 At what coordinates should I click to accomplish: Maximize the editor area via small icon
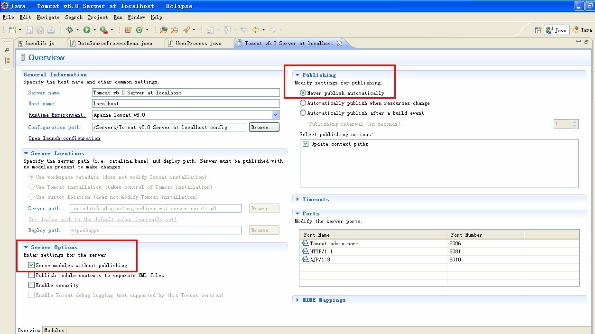pos(587,42)
